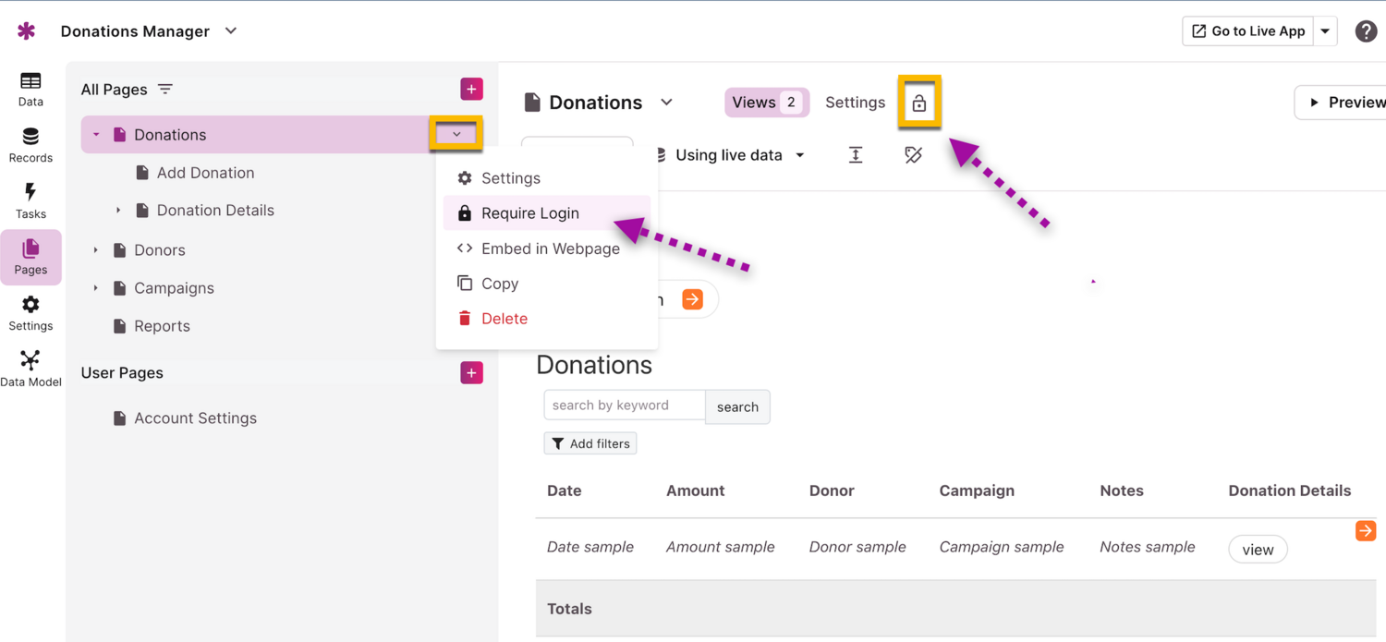
Task: Add a new user page with plus icon
Action: tap(471, 373)
